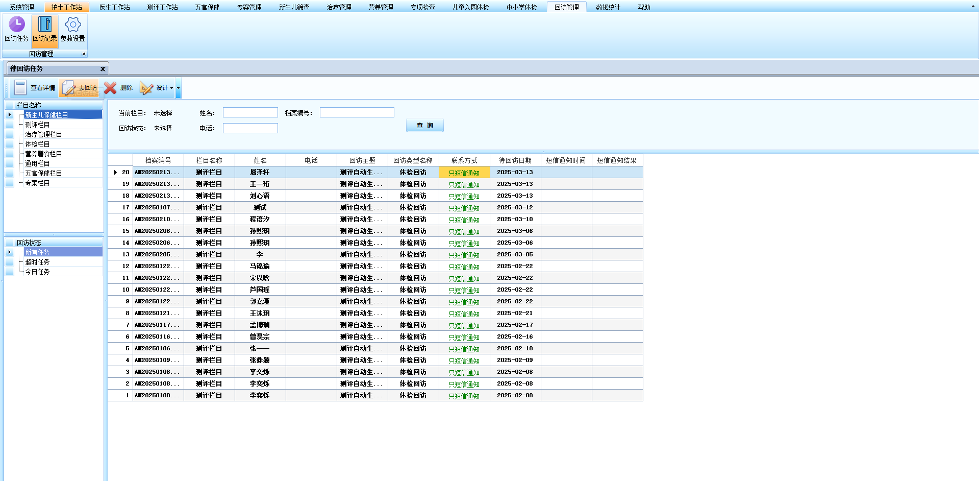Open the 帮助 menu
Screen dimensions: 979x481
pos(644,7)
